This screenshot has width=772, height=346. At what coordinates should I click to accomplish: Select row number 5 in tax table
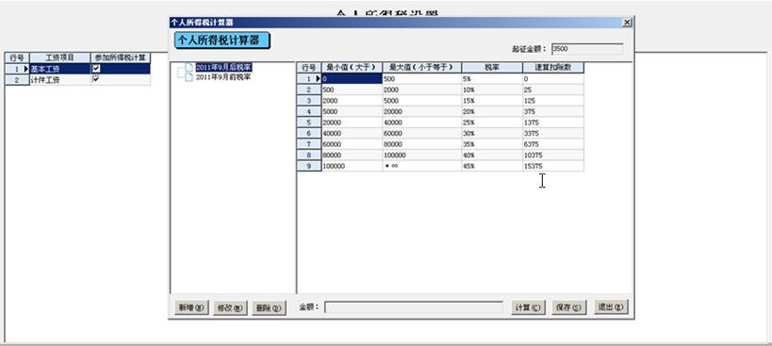point(309,123)
